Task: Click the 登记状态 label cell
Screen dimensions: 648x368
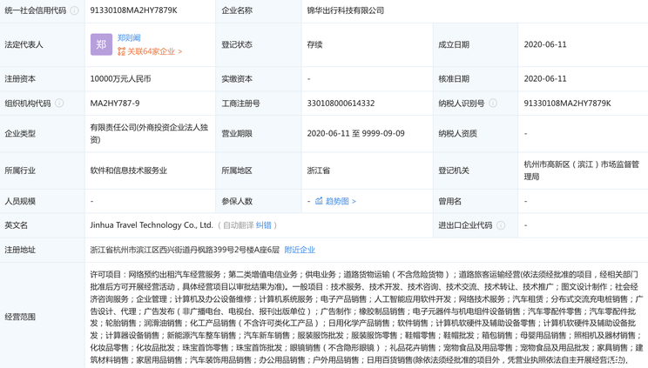Action: pos(259,44)
